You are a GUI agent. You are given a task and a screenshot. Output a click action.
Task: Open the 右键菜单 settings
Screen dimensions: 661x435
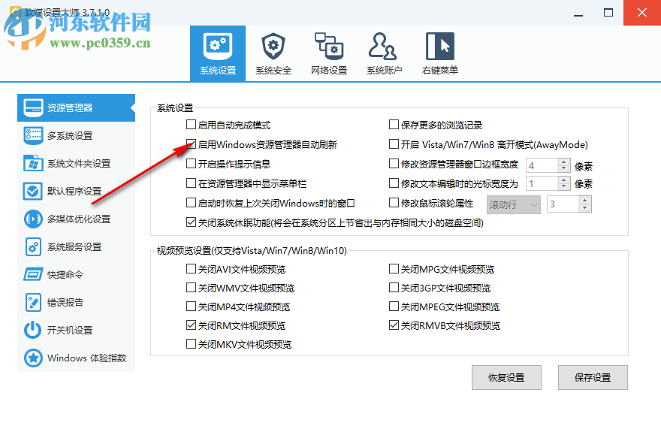pyautogui.click(x=439, y=53)
